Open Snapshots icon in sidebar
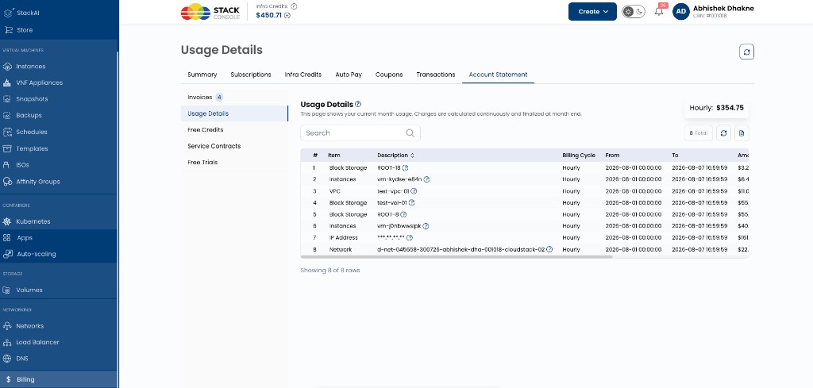Screen dimensions: 813x388 pos(7,99)
